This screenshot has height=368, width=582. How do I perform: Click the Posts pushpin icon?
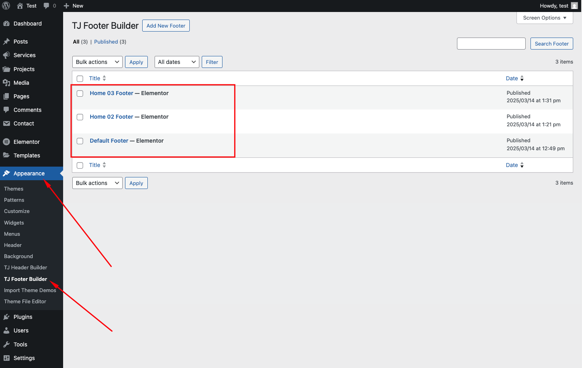pos(6,42)
